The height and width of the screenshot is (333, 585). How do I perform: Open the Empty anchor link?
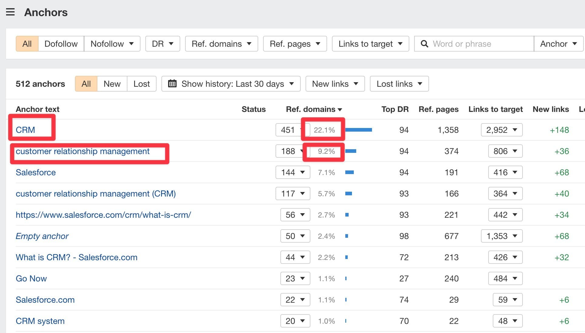pyautogui.click(x=42, y=236)
